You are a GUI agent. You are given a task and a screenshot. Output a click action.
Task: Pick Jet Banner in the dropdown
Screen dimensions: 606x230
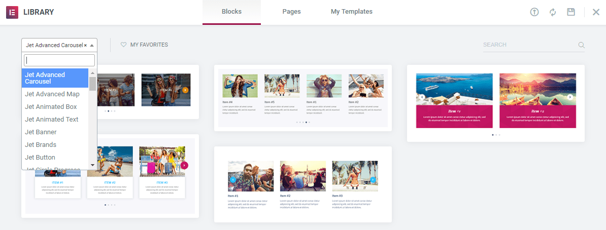click(x=41, y=132)
